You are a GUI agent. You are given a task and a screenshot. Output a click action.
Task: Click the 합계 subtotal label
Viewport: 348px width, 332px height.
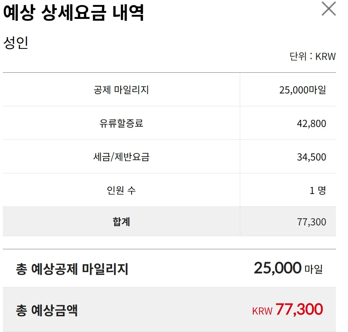click(121, 222)
